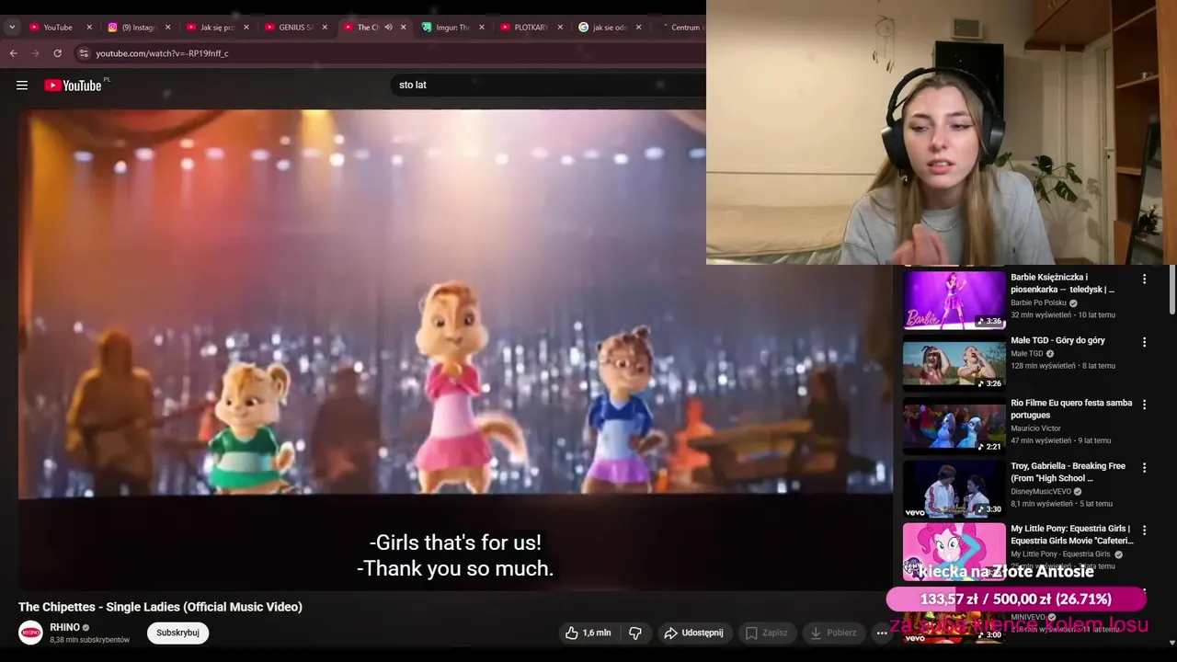
Task: Click the YouTube logo to go home
Action: [73, 86]
